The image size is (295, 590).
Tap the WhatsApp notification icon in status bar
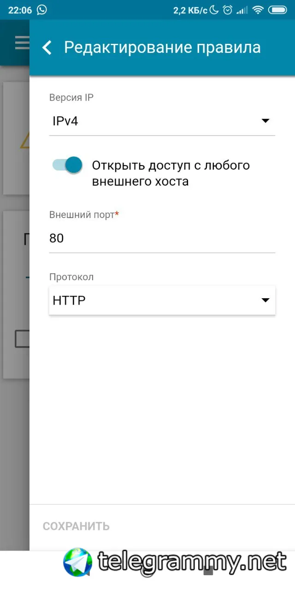pyautogui.click(x=42, y=10)
